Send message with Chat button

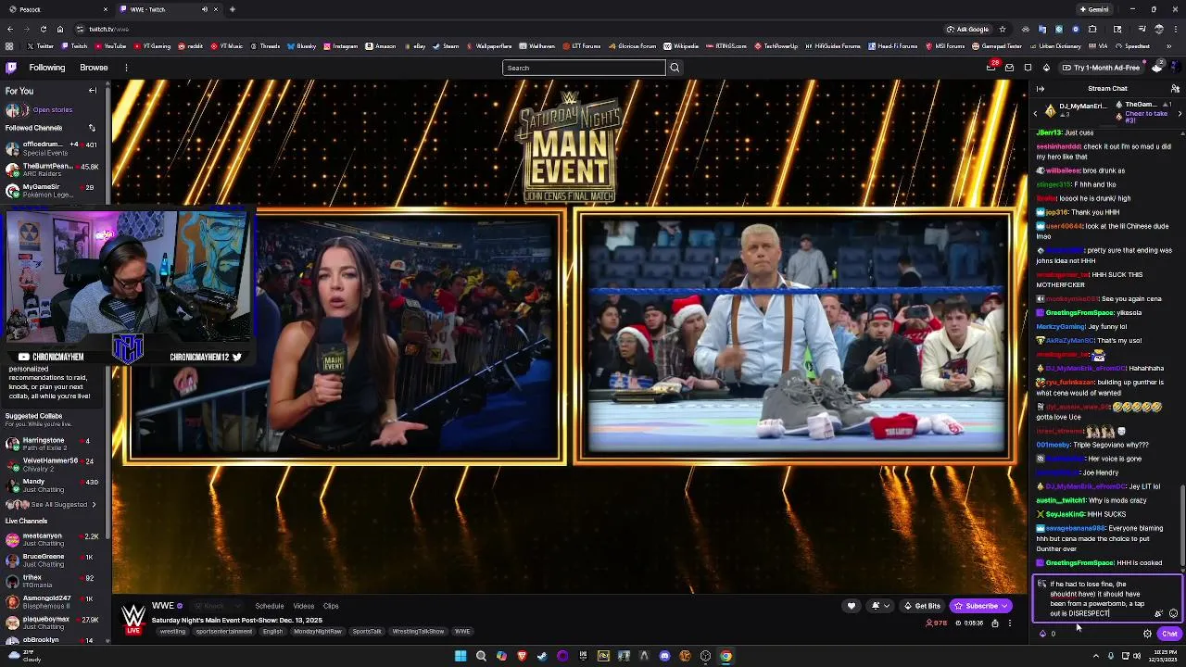coord(1169,635)
